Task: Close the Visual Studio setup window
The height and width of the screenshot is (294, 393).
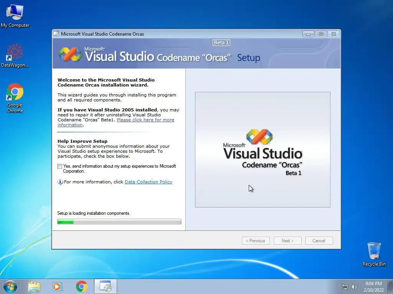Action: click(x=334, y=34)
